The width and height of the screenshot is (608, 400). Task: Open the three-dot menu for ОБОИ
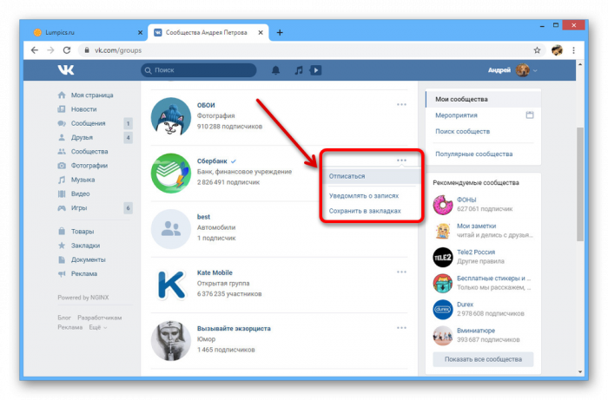point(401,104)
